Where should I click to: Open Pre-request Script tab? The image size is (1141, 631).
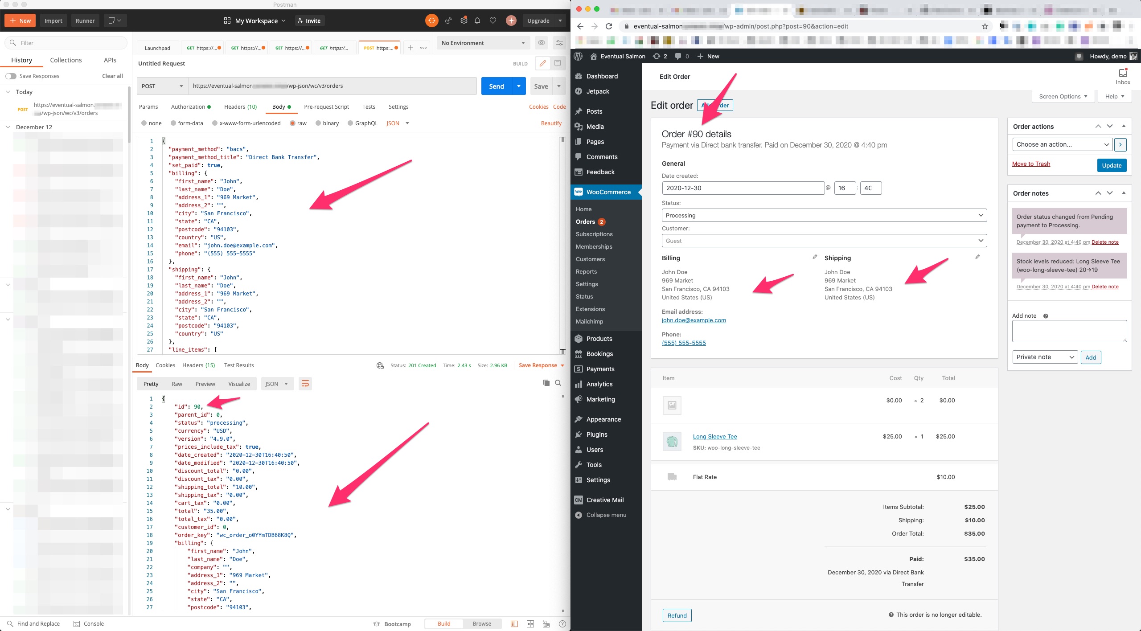tap(326, 107)
